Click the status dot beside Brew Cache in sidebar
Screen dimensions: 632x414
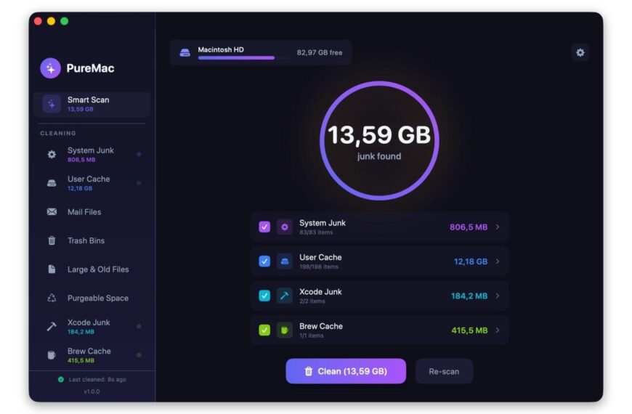click(x=139, y=355)
